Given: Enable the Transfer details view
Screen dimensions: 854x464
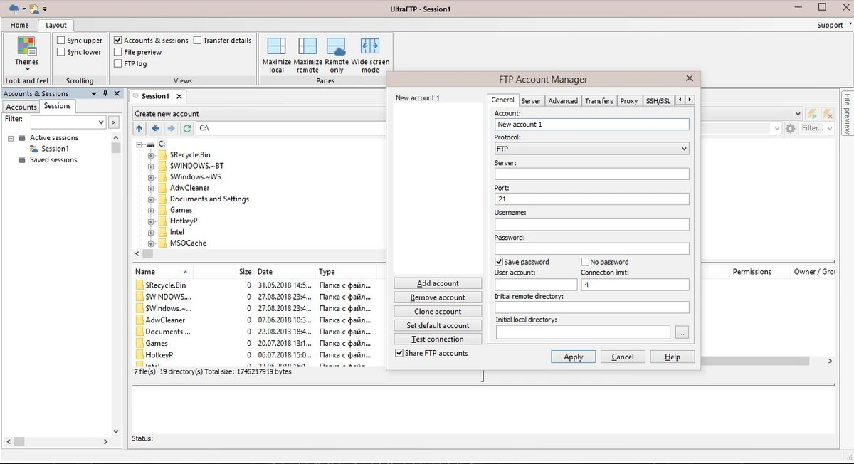Looking at the screenshot, I should coord(197,41).
